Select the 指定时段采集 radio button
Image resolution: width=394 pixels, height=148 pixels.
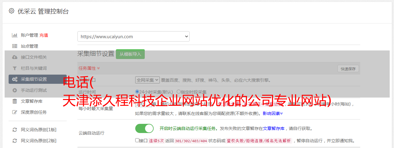point(179,92)
